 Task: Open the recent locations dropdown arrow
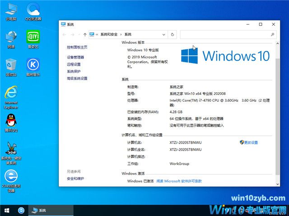79,35
